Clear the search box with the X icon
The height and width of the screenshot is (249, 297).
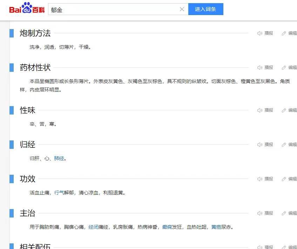[182, 9]
